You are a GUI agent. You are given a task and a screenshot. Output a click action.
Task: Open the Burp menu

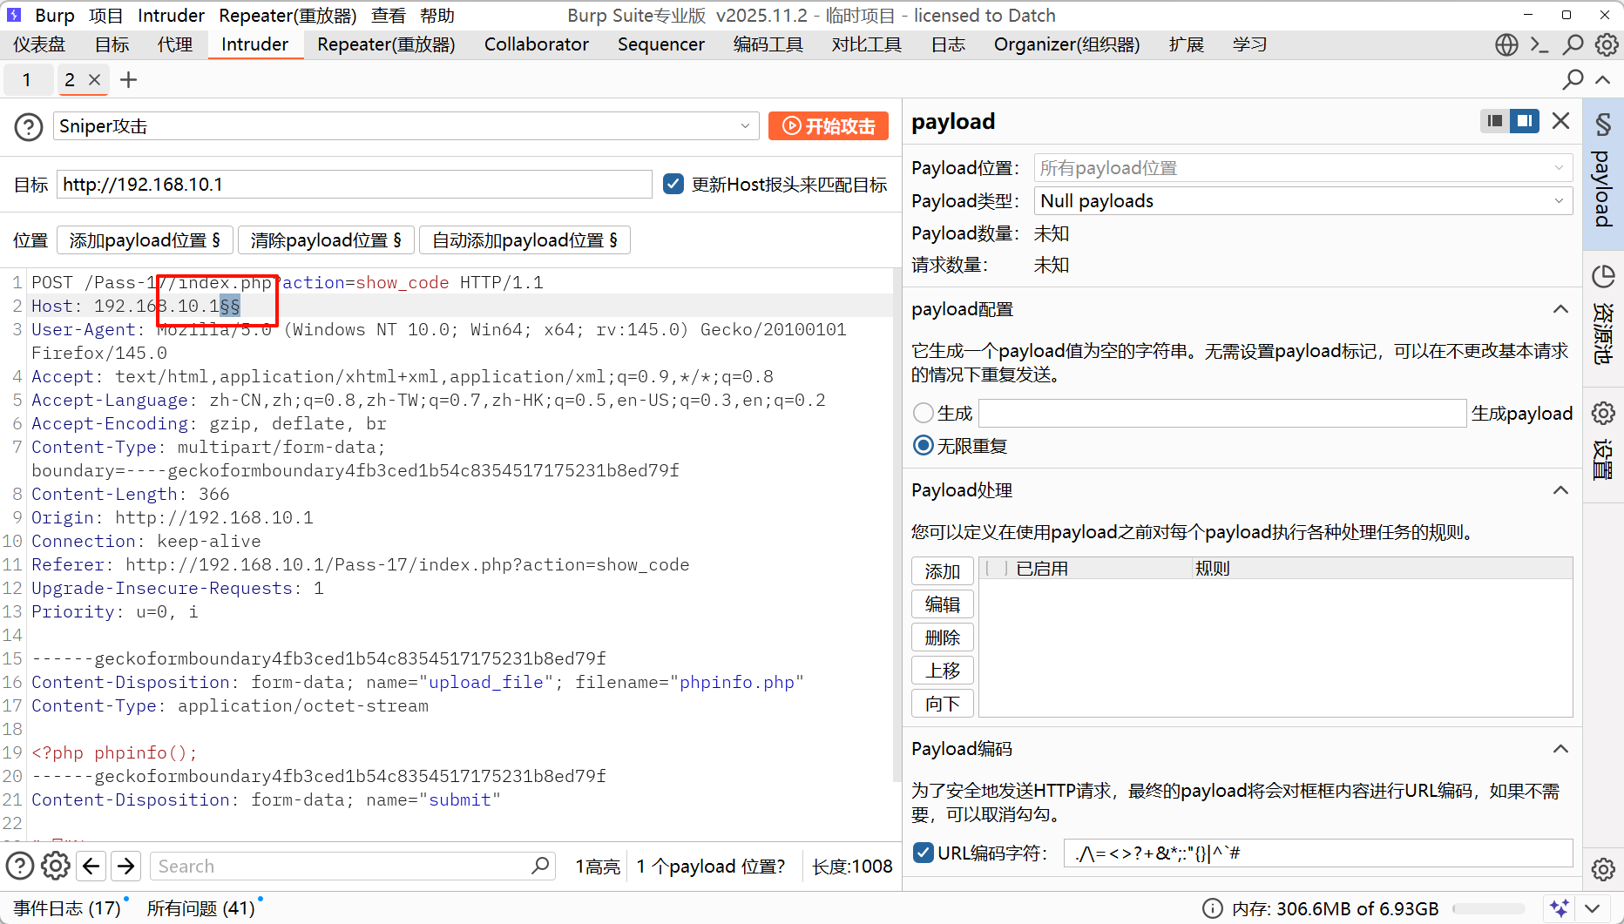[x=55, y=16]
